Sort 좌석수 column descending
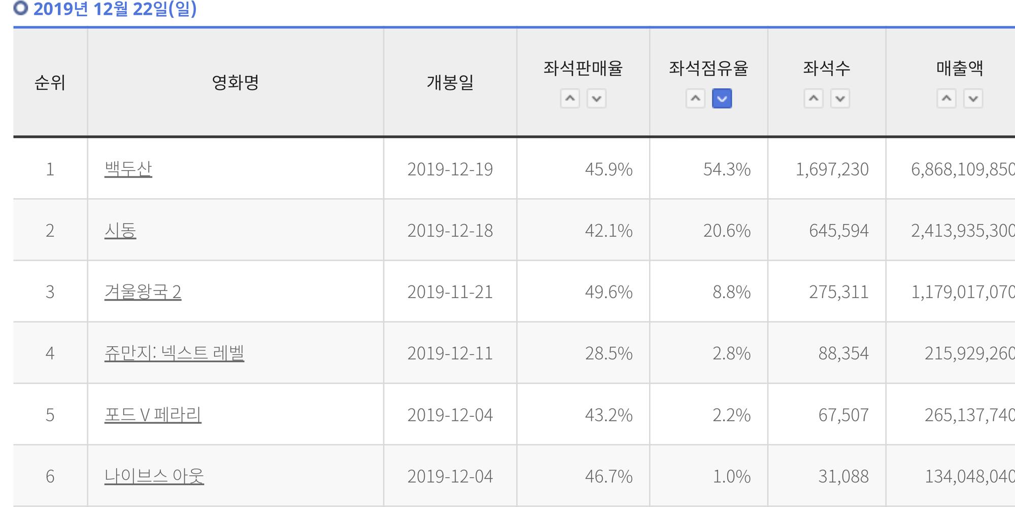Image resolution: width=1015 pixels, height=507 pixels. [840, 98]
